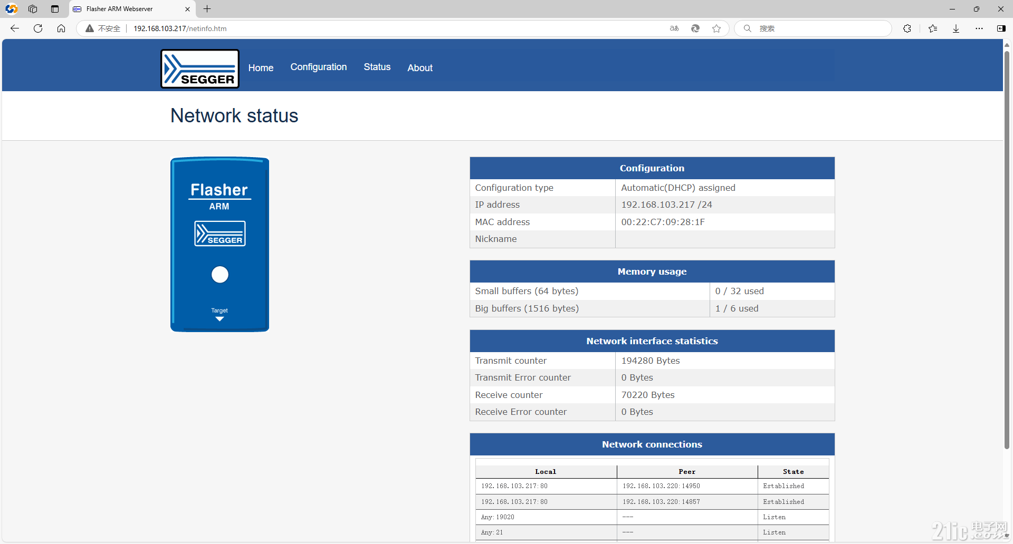Open the Status menu

pyautogui.click(x=377, y=67)
